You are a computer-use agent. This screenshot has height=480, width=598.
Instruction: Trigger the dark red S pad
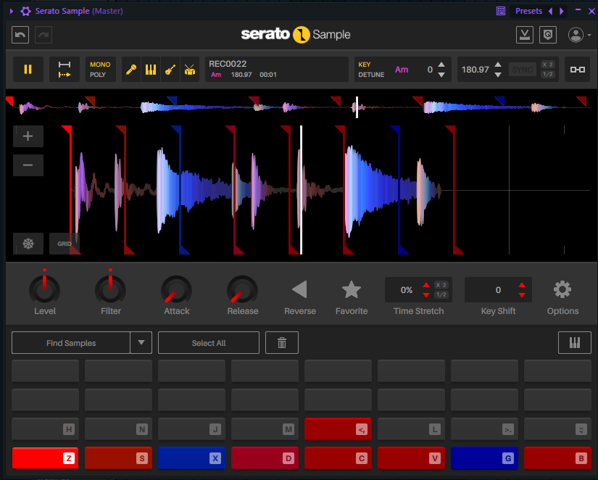click(118, 458)
